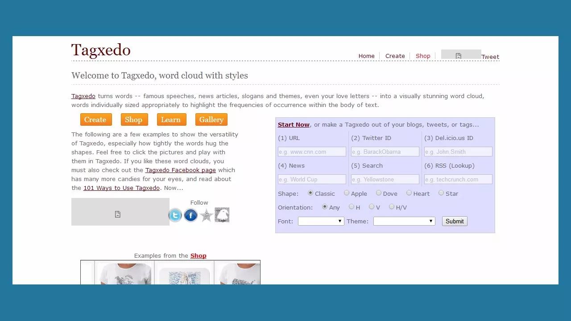Focus the Twitter ID input field
The height and width of the screenshot is (321, 571).
[x=385, y=152]
